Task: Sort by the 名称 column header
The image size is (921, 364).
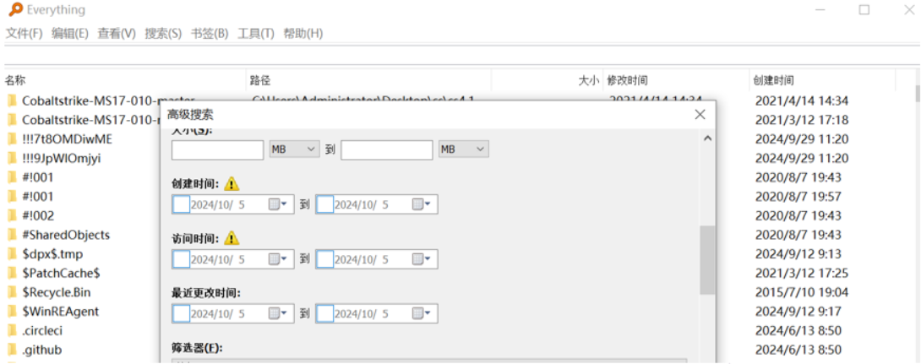Action: (124, 80)
